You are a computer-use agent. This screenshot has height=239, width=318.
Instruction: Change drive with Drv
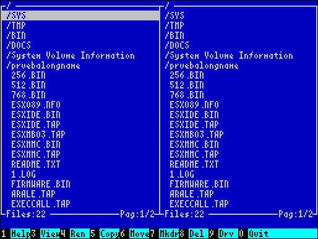[x=228, y=233]
